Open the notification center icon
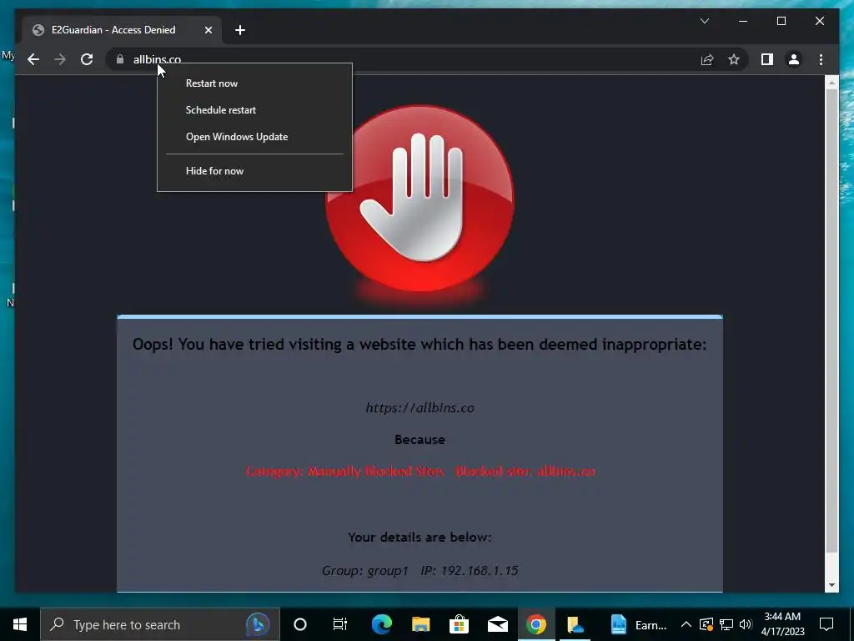Image resolution: width=854 pixels, height=641 pixels. [x=826, y=624]
